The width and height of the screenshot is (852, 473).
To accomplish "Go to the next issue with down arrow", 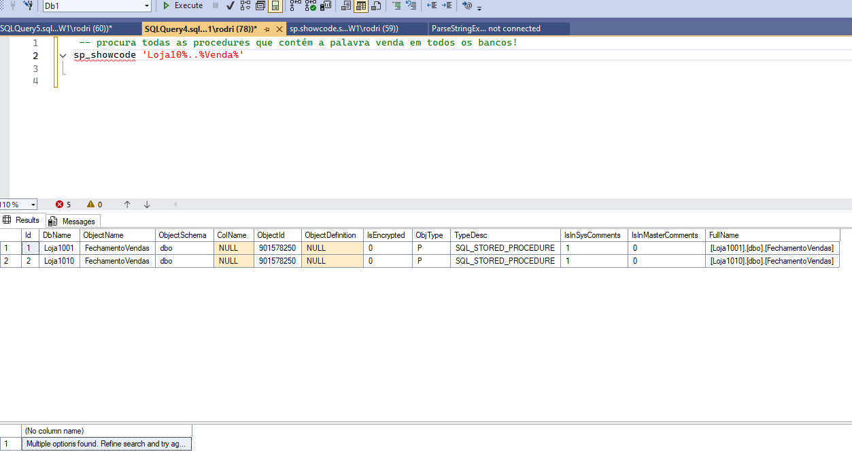I will [x=147, y=205].
